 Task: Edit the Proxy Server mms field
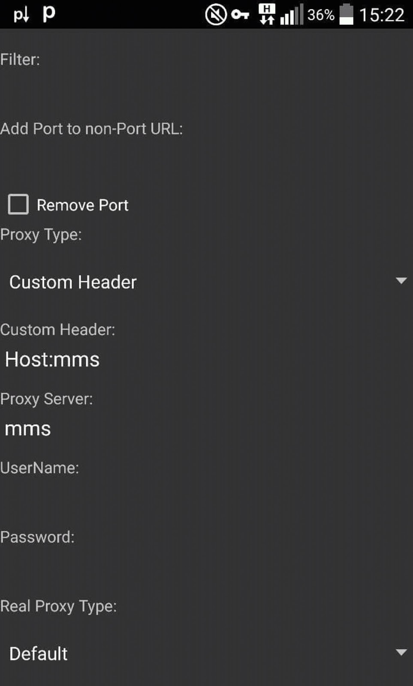coord(206,429)
